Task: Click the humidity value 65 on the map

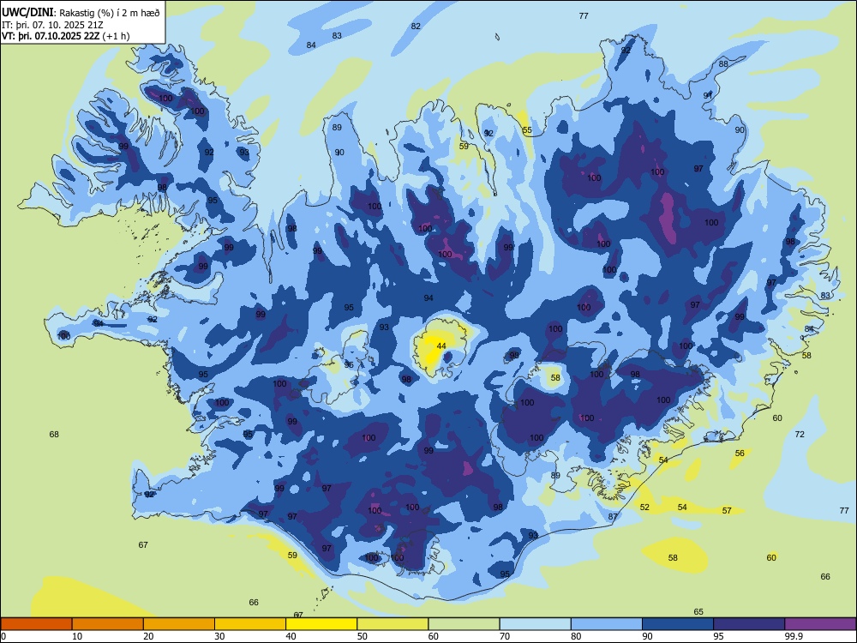Action: coord(698,612)
